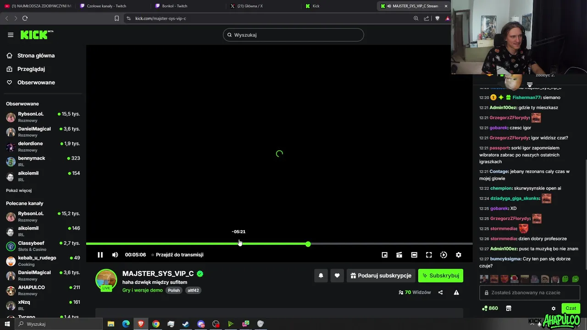Report the stream via warning triangle
This screenshot has width=587, height=330.
point(456,292)
